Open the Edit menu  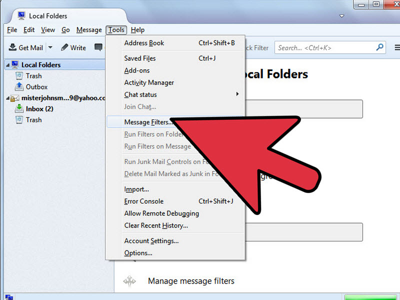pyautogui.click(x=29, y=30)
